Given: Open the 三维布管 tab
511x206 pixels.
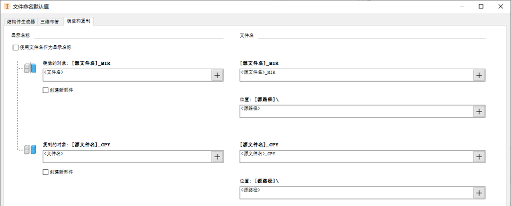Looking at the screenshot, I should click(49, 22).
